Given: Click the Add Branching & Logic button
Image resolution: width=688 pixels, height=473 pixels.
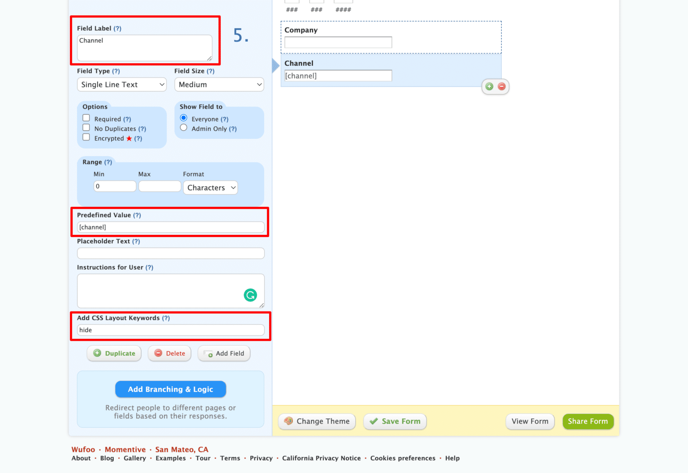Looking at the screenshot, I should [170, 389].
